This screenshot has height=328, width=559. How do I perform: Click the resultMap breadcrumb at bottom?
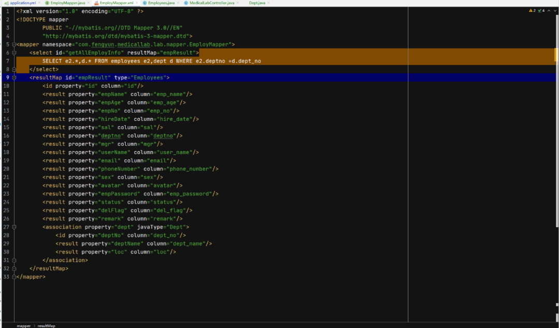[47, 326]
